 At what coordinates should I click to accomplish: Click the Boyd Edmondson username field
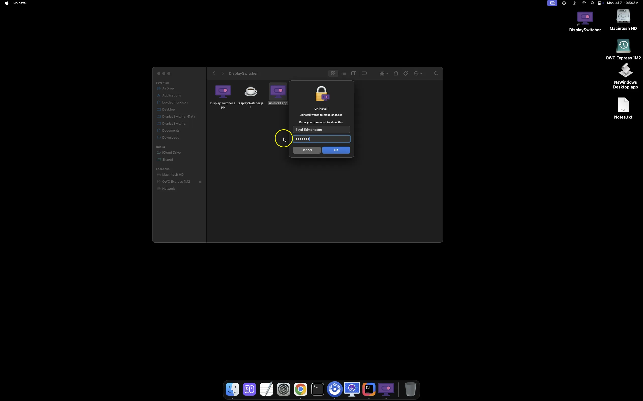321,130
